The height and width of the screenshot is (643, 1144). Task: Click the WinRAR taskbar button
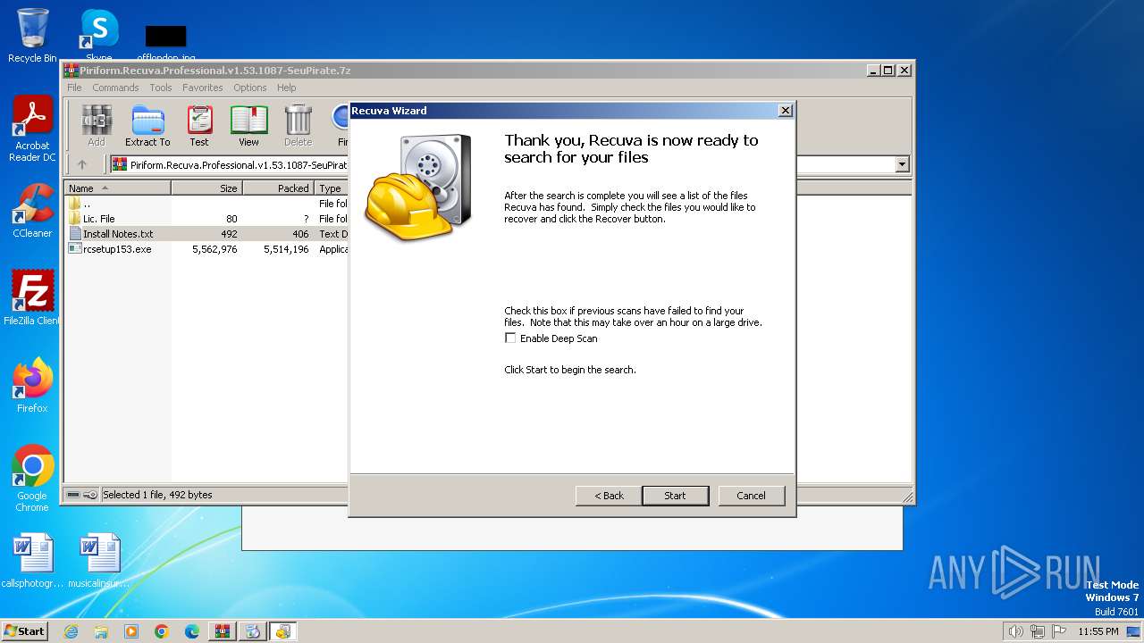pos(223,631)
